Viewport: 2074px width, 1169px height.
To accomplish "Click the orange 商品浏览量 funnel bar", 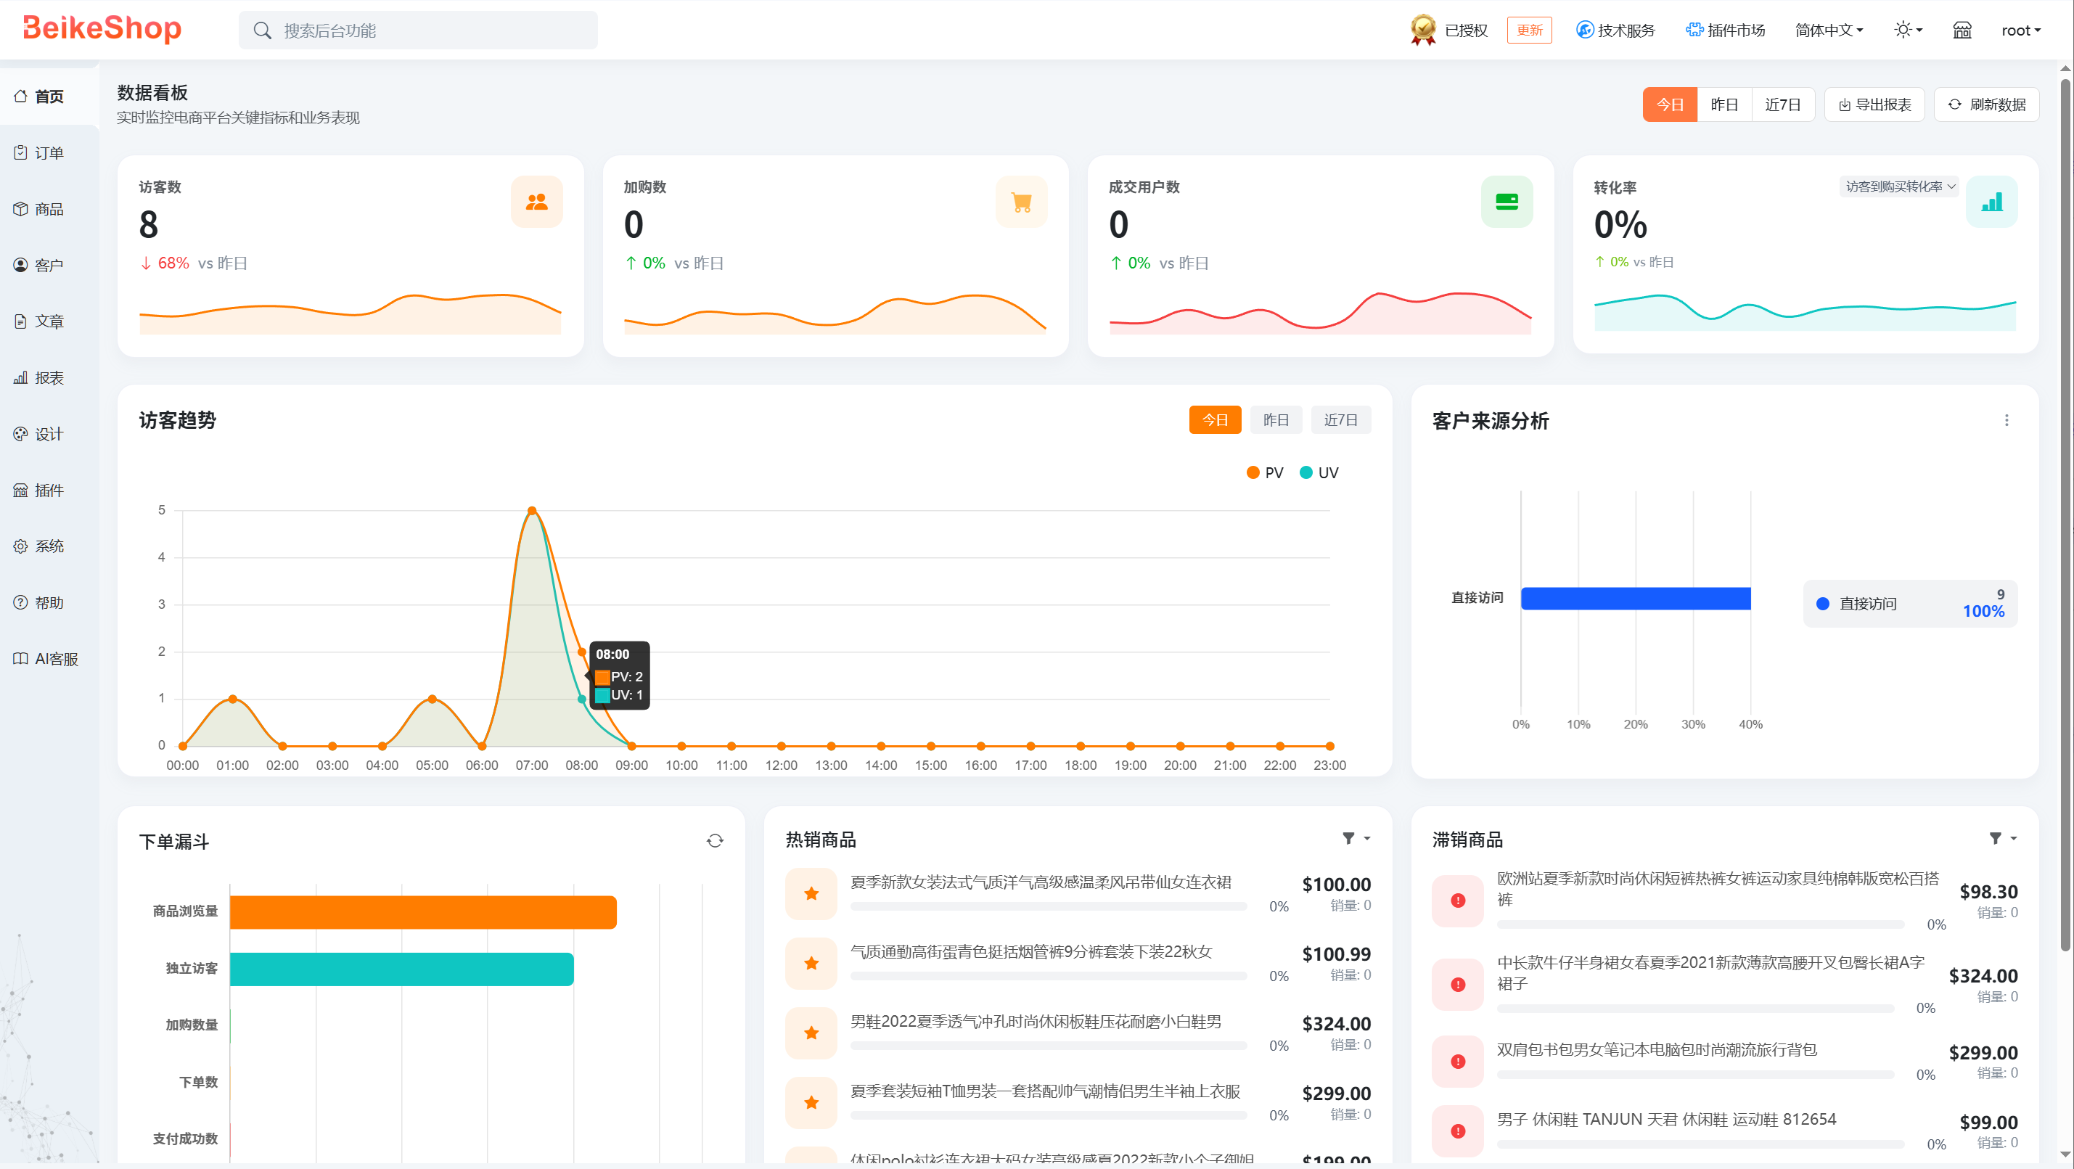I will click(x=422, y=912).
